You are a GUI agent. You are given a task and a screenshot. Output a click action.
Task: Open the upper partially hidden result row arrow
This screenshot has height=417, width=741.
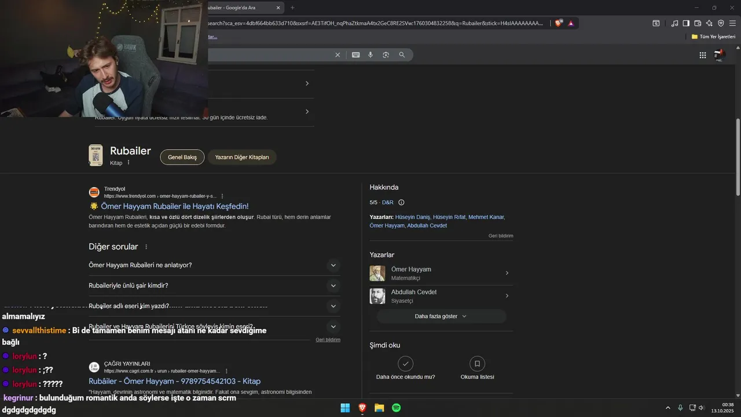click(x=307, y=83)
